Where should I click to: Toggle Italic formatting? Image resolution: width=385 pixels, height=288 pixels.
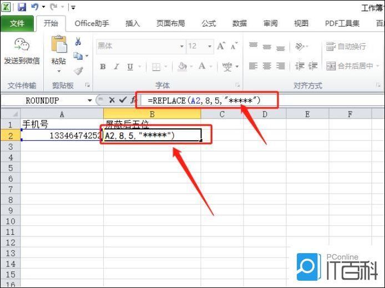(116, 66)
